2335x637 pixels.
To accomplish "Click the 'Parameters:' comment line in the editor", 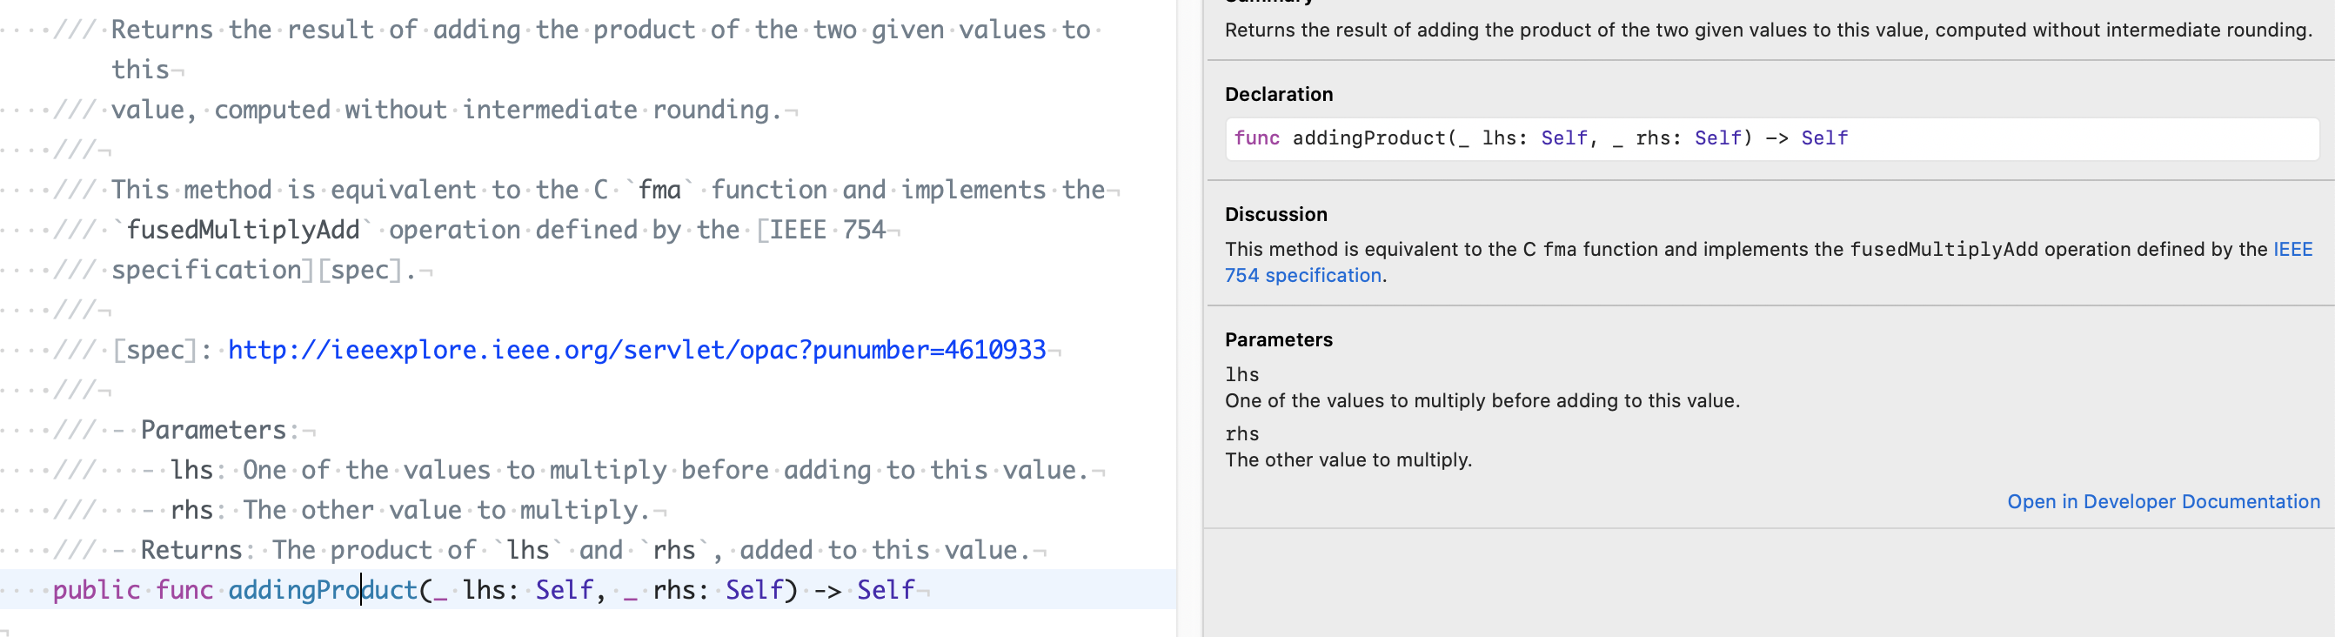I will [184, 430].
